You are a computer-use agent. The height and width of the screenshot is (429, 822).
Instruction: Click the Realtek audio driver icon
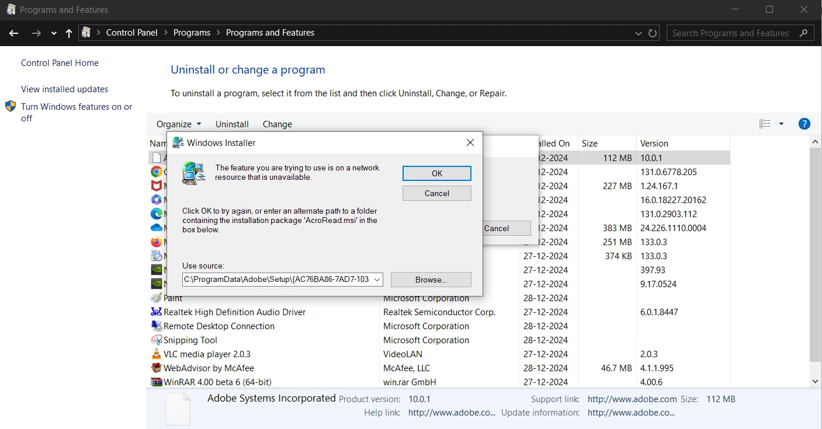156,312
